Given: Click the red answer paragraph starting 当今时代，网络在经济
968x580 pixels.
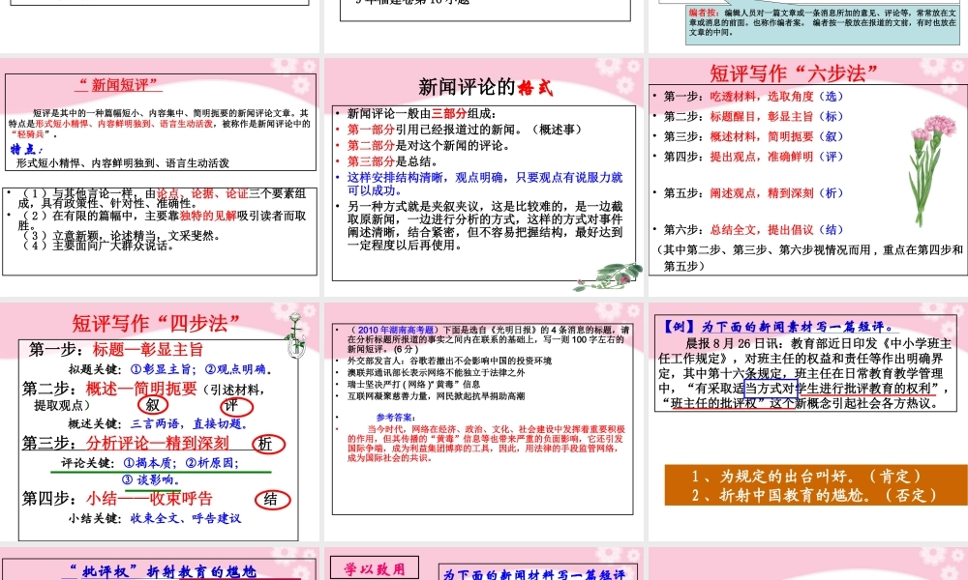Looking at the screenshot, I should pyautogui.click(x=487, y=443).
